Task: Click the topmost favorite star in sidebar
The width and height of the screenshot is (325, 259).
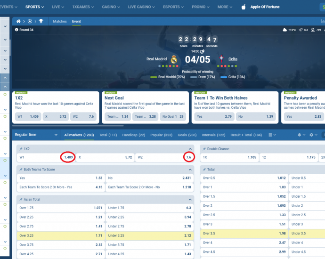Action: (x=5, y=95)
